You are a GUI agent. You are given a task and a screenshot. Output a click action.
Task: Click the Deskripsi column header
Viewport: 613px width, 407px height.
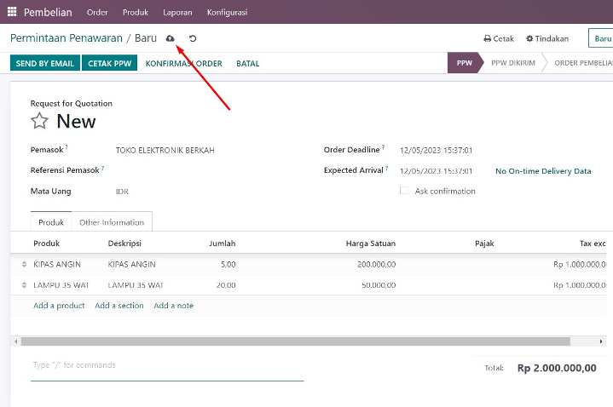pos(124,244)
